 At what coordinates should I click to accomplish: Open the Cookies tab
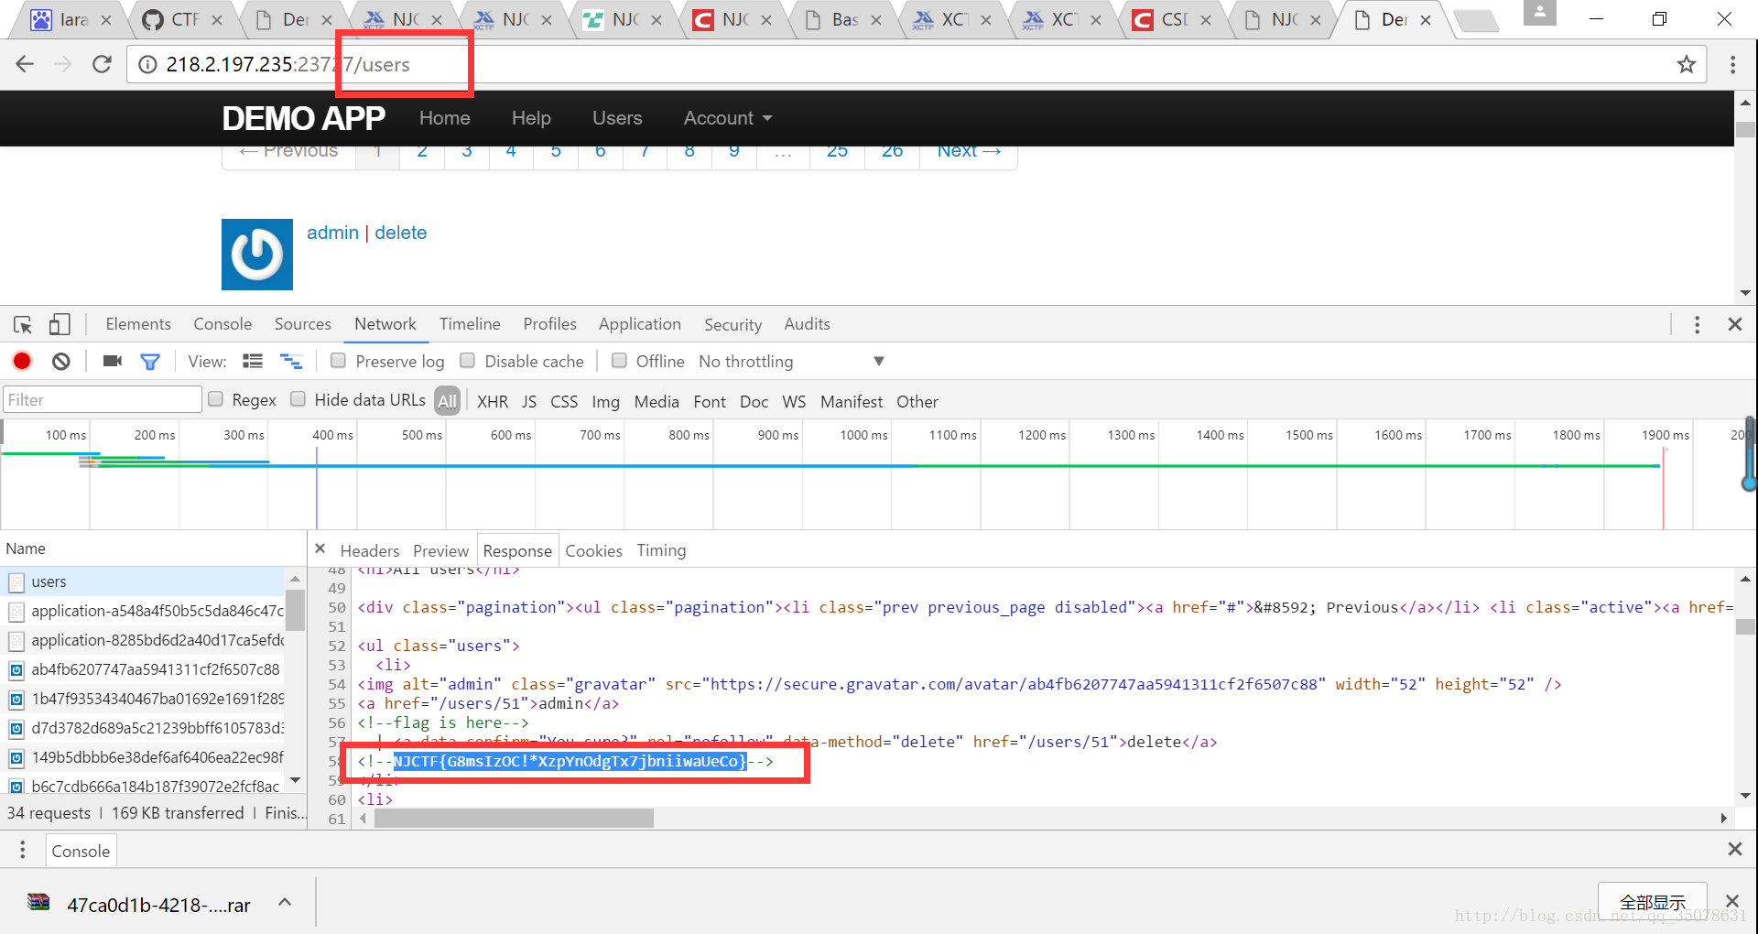[x=593, y=550]
